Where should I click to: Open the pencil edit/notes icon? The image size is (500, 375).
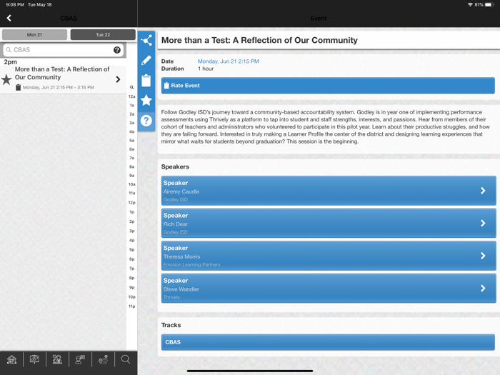[x=146, y=60]
